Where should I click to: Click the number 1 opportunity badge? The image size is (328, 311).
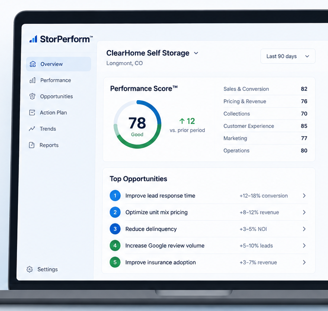(x=115, y=196)
